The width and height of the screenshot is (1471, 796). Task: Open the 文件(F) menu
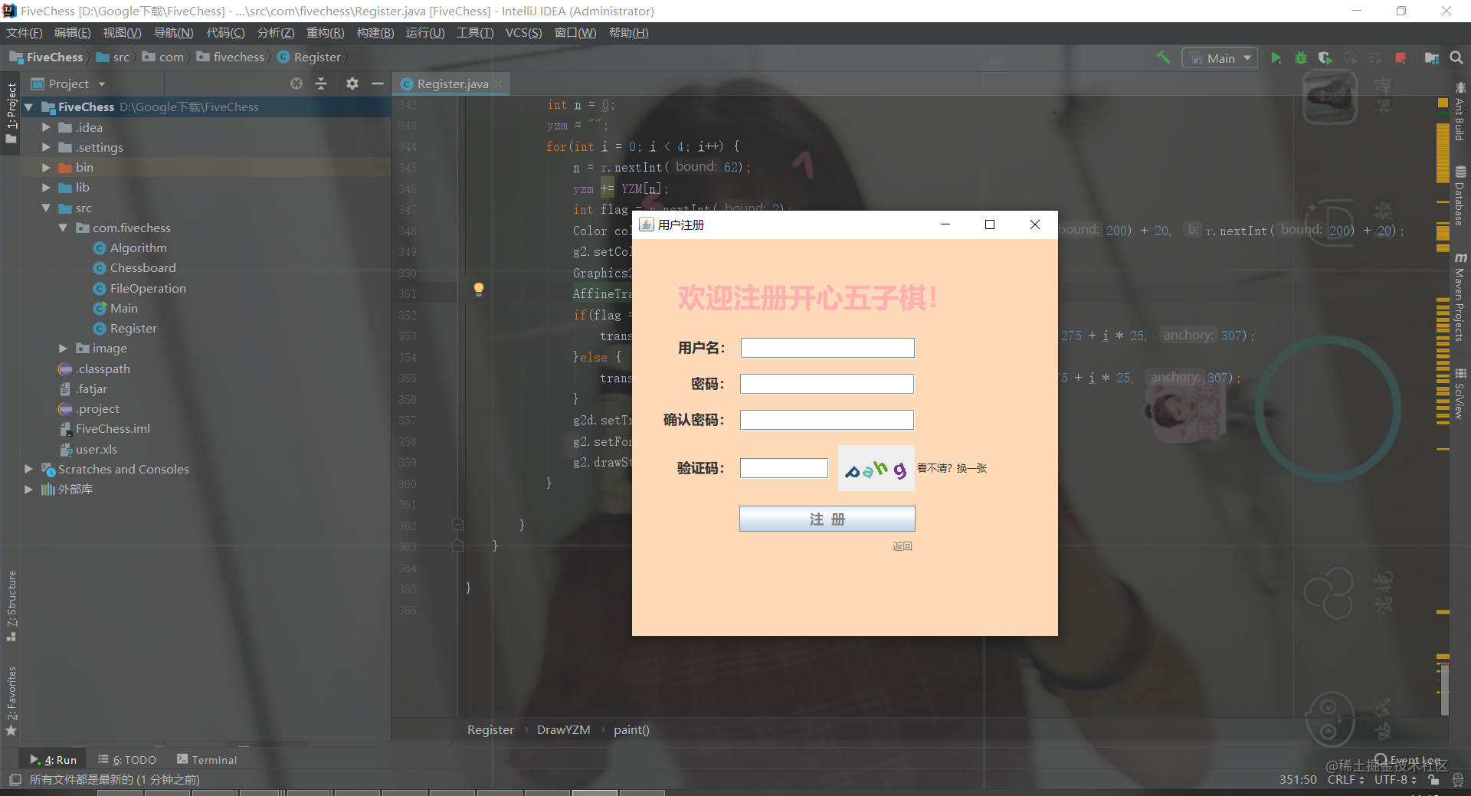tap(24, 33)
